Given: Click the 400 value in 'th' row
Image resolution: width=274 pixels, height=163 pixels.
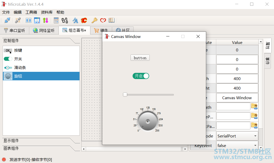Looking at the screenshot, I should pyautogui.click(x=237, y=79).
